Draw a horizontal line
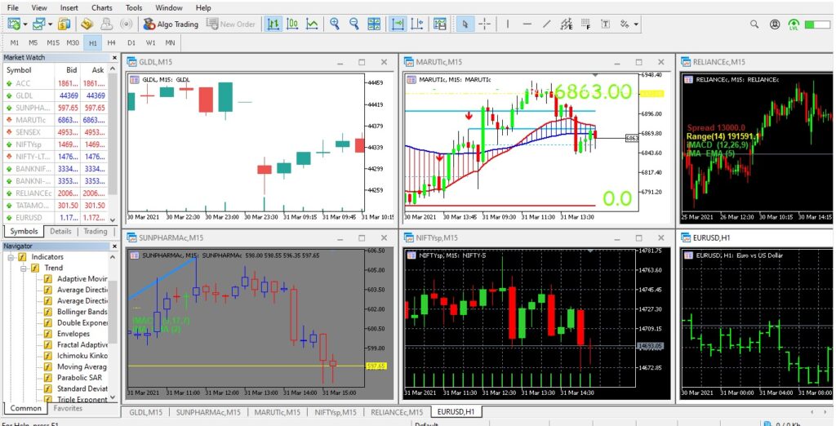This screenshot has width=836, height=426. click(x=527, y=24)
